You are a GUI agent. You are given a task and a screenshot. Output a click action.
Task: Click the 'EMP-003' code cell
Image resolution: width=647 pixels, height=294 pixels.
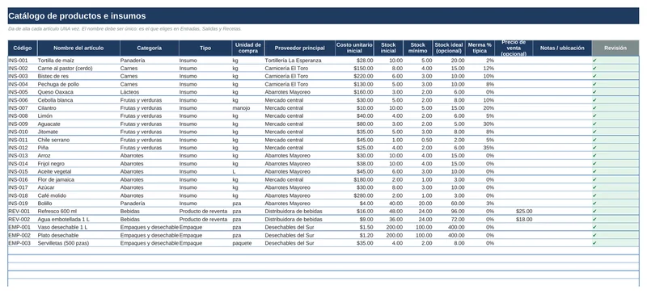[23, 243]
